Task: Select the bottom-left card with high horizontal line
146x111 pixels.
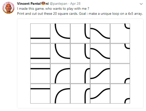Action: click(40, 93)
